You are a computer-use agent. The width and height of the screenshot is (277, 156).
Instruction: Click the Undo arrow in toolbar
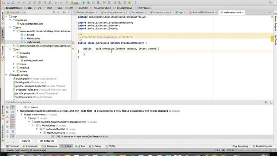[x=19, y=3]
